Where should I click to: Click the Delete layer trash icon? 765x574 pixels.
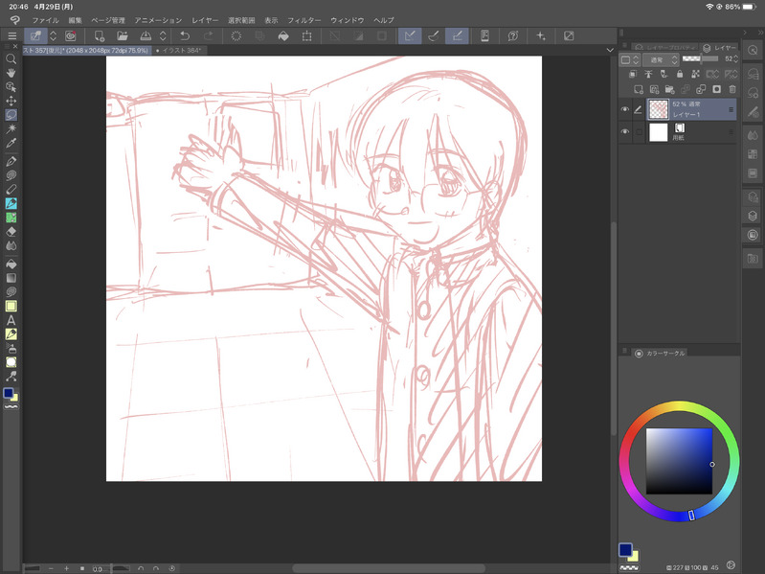(731, 89)
